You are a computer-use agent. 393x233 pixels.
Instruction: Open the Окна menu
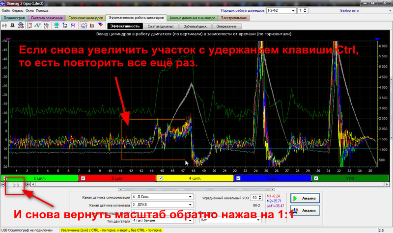coord(29,10)
